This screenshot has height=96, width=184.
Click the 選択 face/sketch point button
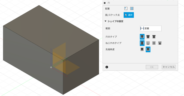click(129, 15)
